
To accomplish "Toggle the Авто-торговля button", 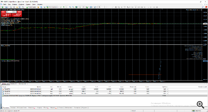I will 52,7.
